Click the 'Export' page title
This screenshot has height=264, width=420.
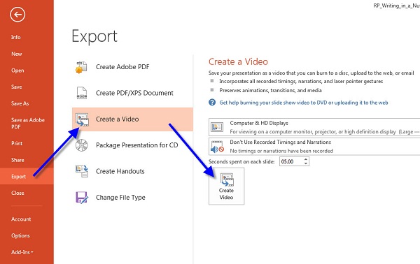coord(94,36)
